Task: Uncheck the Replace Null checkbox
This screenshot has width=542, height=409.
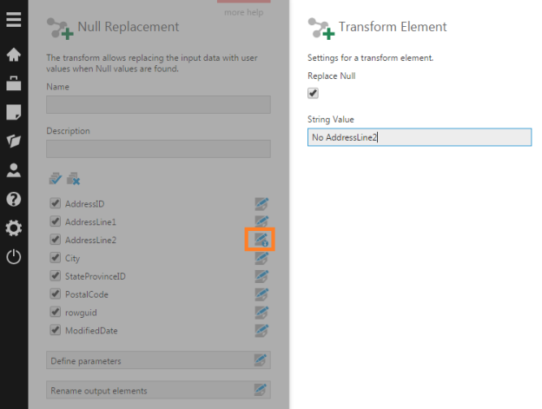Action: point(314,94)
